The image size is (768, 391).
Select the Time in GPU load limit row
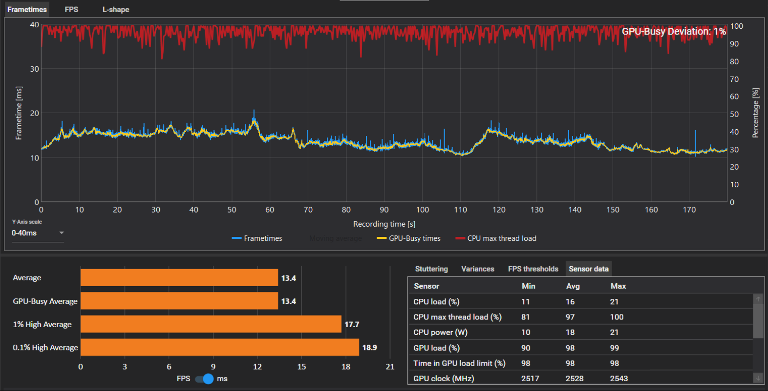click(580, 363)
